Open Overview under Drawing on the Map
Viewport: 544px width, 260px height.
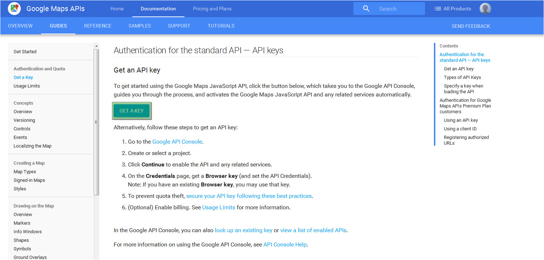[x=23, y=215]
